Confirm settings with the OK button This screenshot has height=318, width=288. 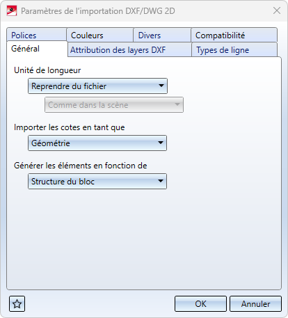[200, 303]
